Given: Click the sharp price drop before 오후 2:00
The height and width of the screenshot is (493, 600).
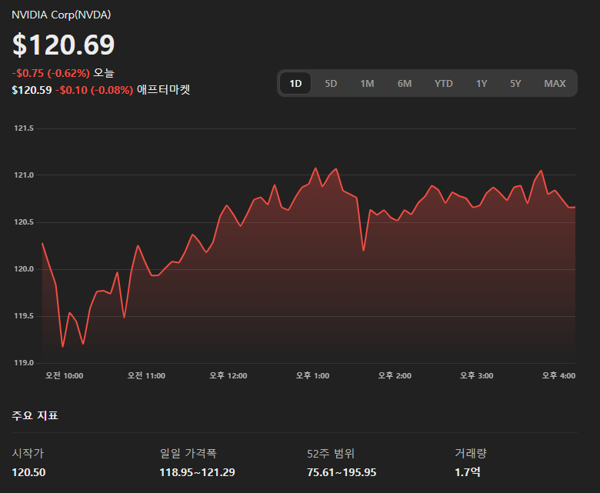Looking at the screenshot, I should point(363,250).
